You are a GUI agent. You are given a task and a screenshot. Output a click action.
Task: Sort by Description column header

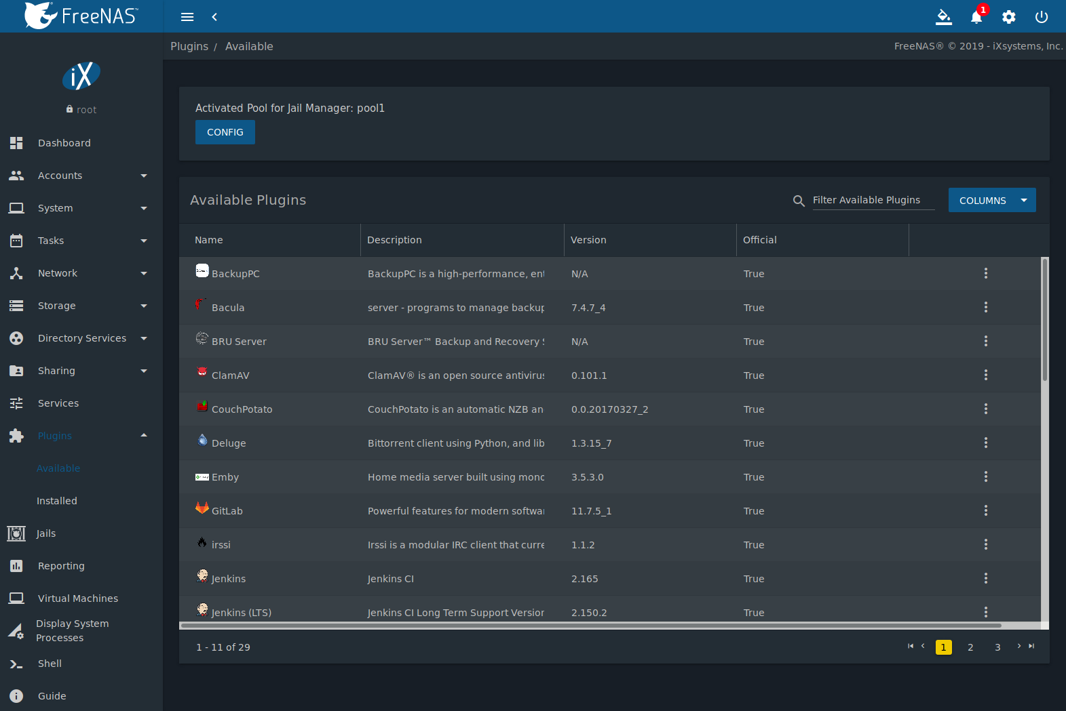[394, 240]
